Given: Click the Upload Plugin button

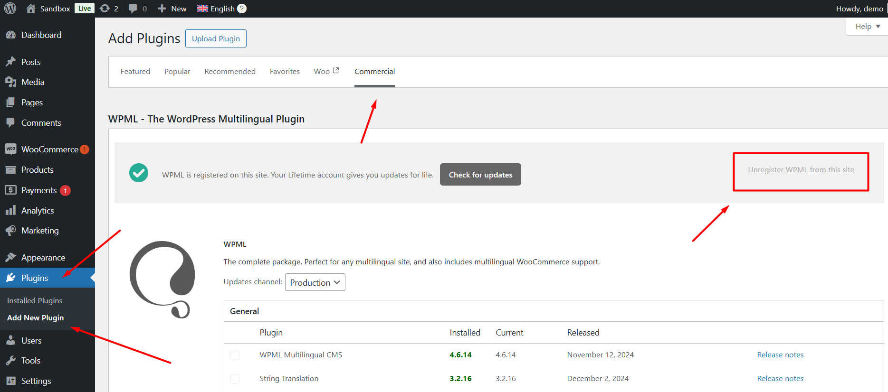Looking at the screenshot, I should pos(216,39).
